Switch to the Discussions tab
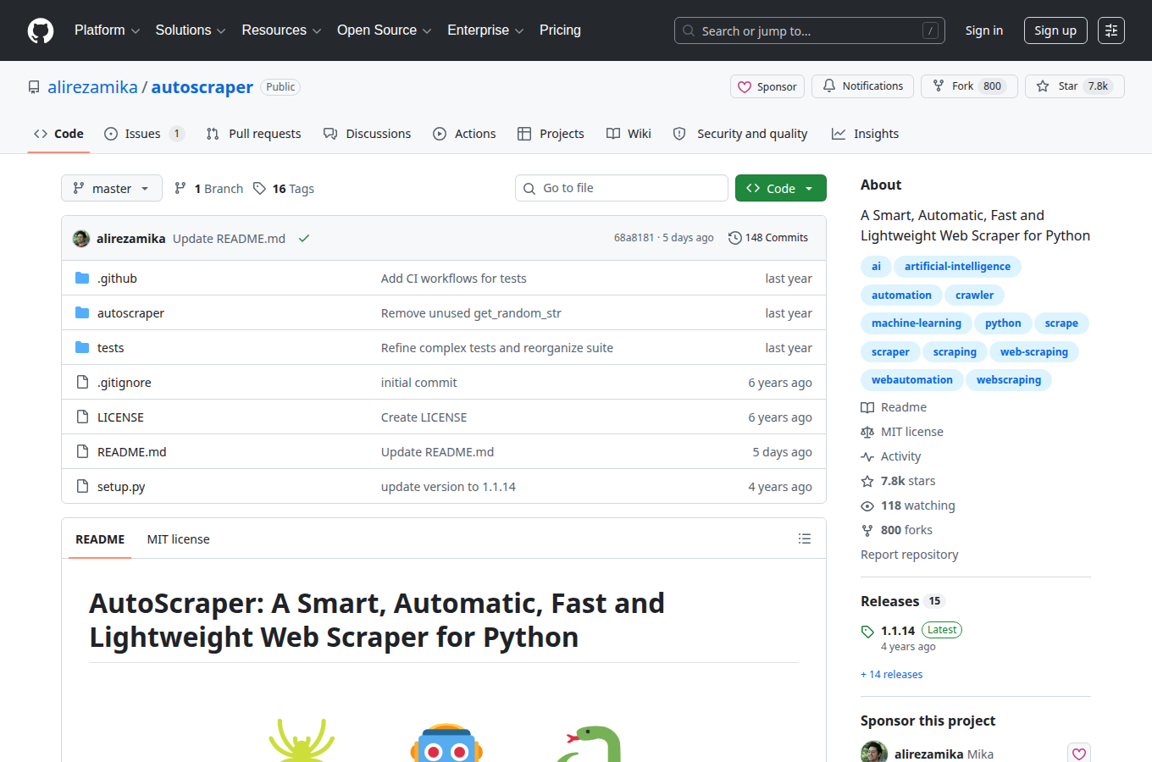1152x762 pixels. pos(367,134)
